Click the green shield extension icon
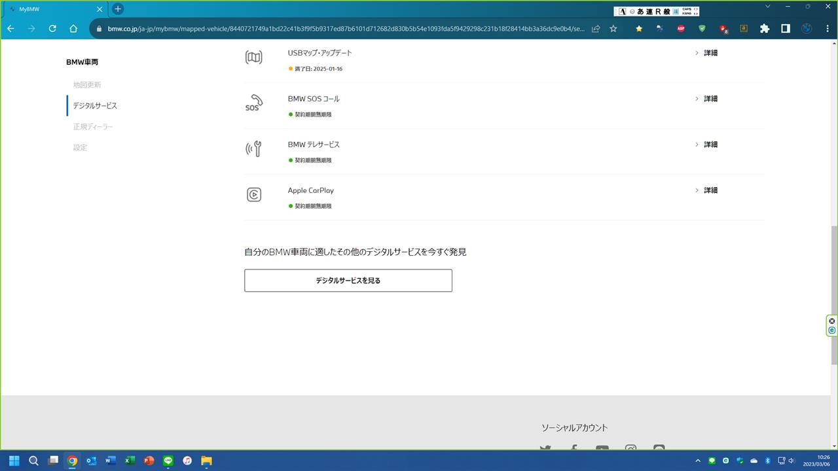 (702, 29)
